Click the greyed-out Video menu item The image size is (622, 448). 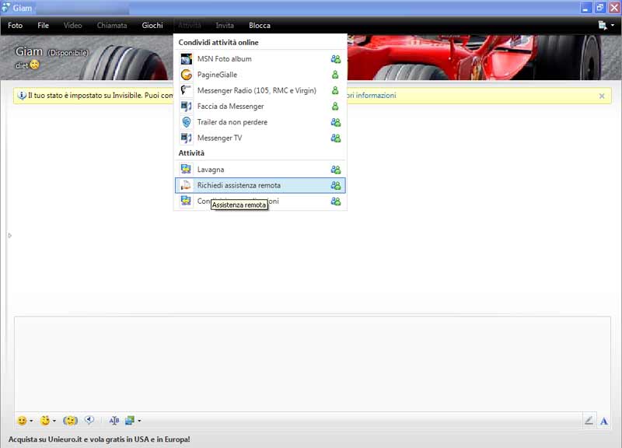click(x=72, y=26)
